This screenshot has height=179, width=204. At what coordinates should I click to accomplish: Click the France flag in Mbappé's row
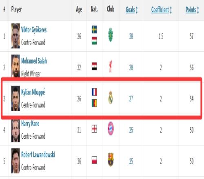94,92
